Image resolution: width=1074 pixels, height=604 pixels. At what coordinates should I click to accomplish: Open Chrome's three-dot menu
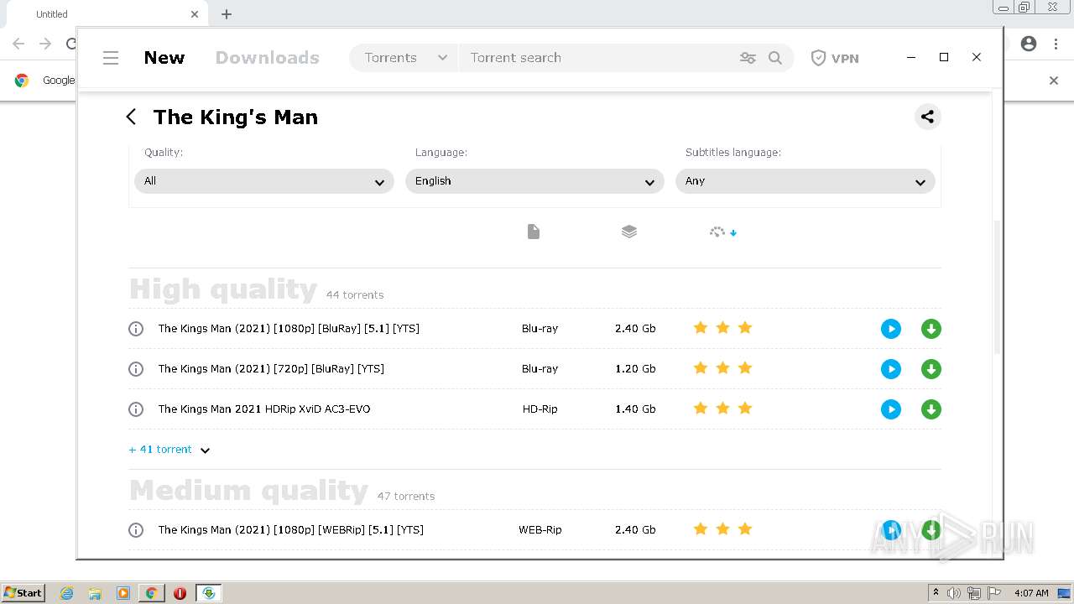(x=1056, y=44)
